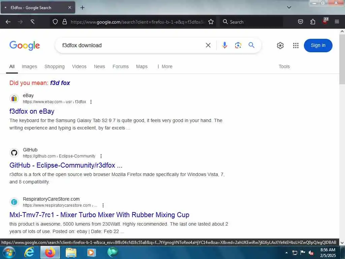Open the Save to Pocket icon

(300, 22)
